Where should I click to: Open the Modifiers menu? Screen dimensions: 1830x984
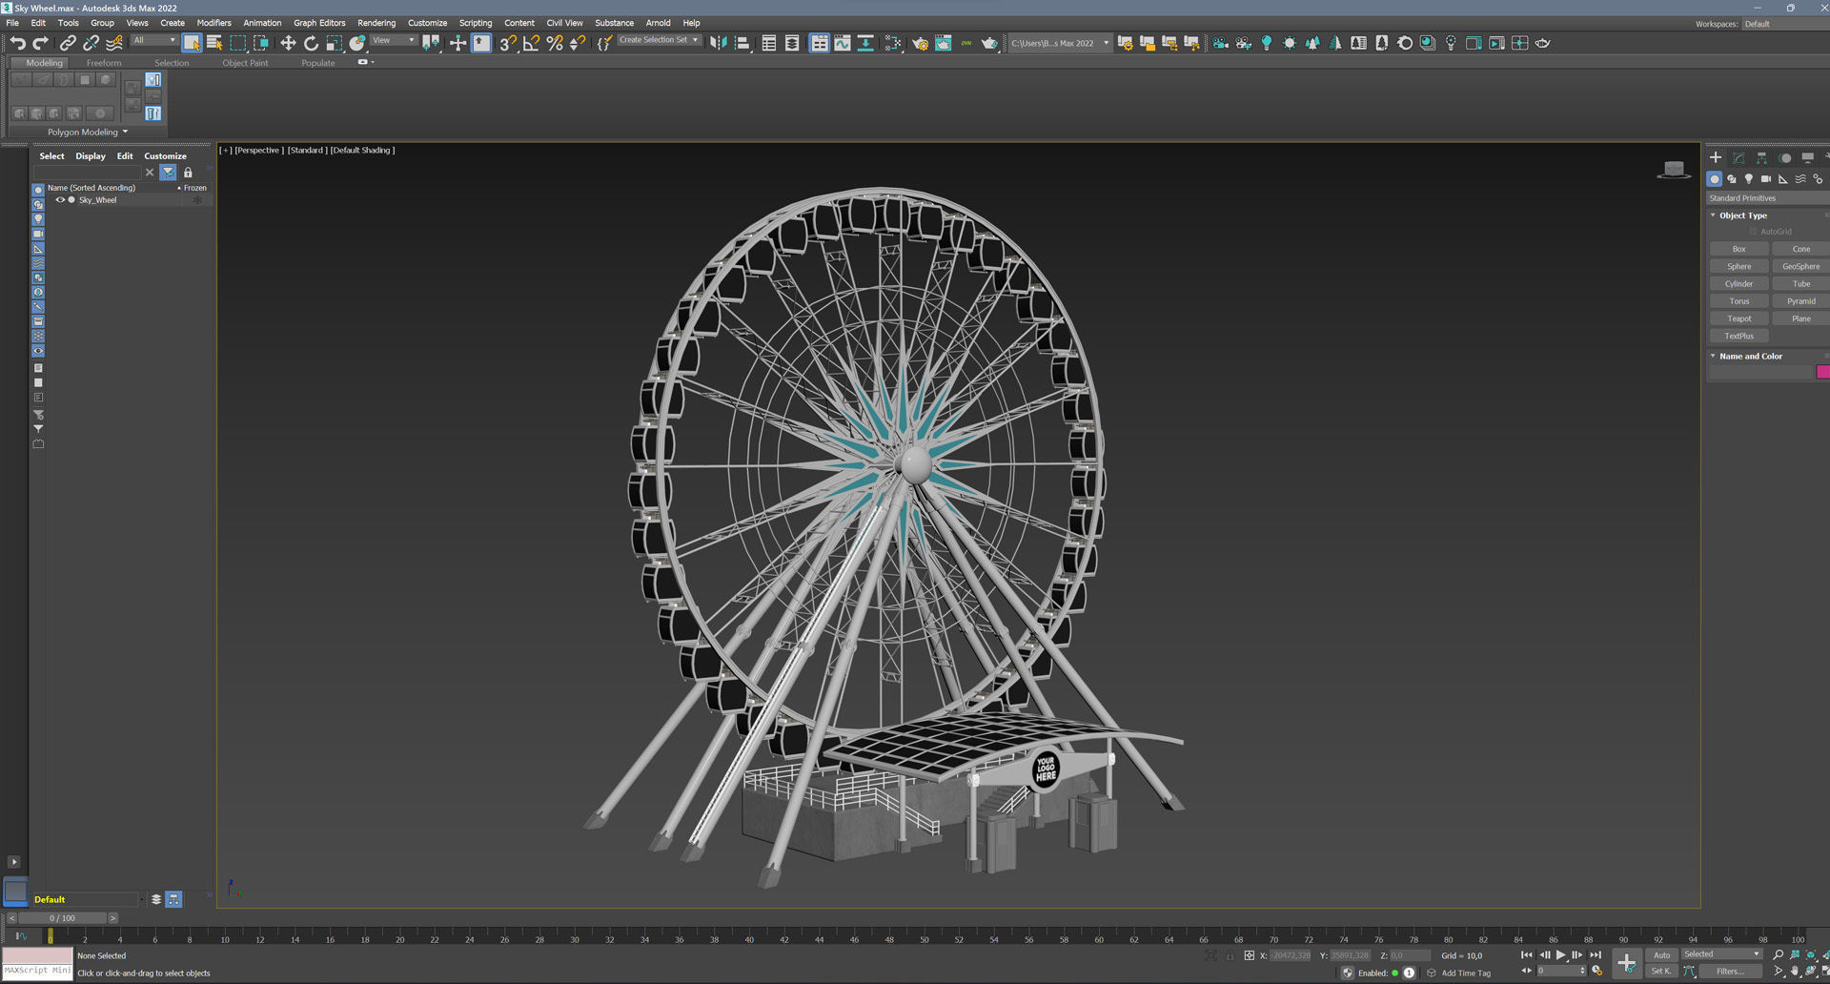coord(213,23)
